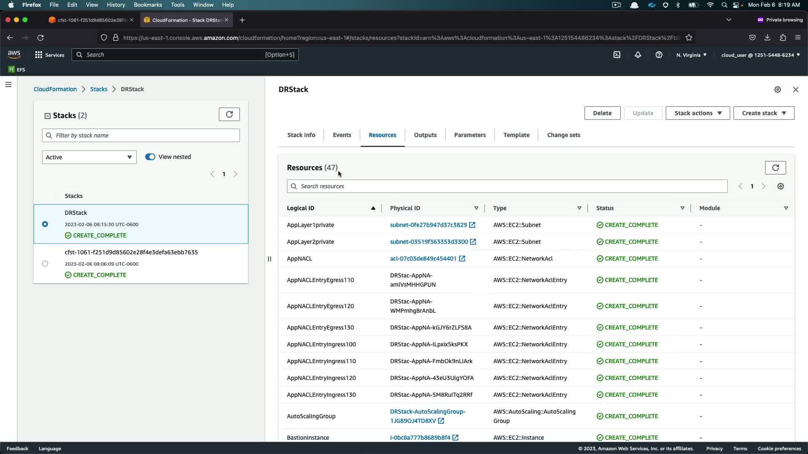808x454 pixels.
Task: Open the Active filter dropdown
Action: point(89,157)
